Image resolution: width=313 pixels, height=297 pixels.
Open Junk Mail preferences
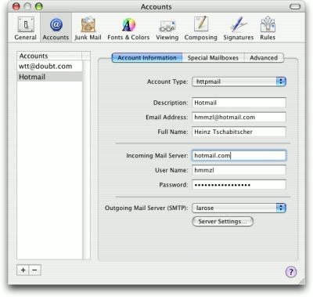[x=88, y=28]
